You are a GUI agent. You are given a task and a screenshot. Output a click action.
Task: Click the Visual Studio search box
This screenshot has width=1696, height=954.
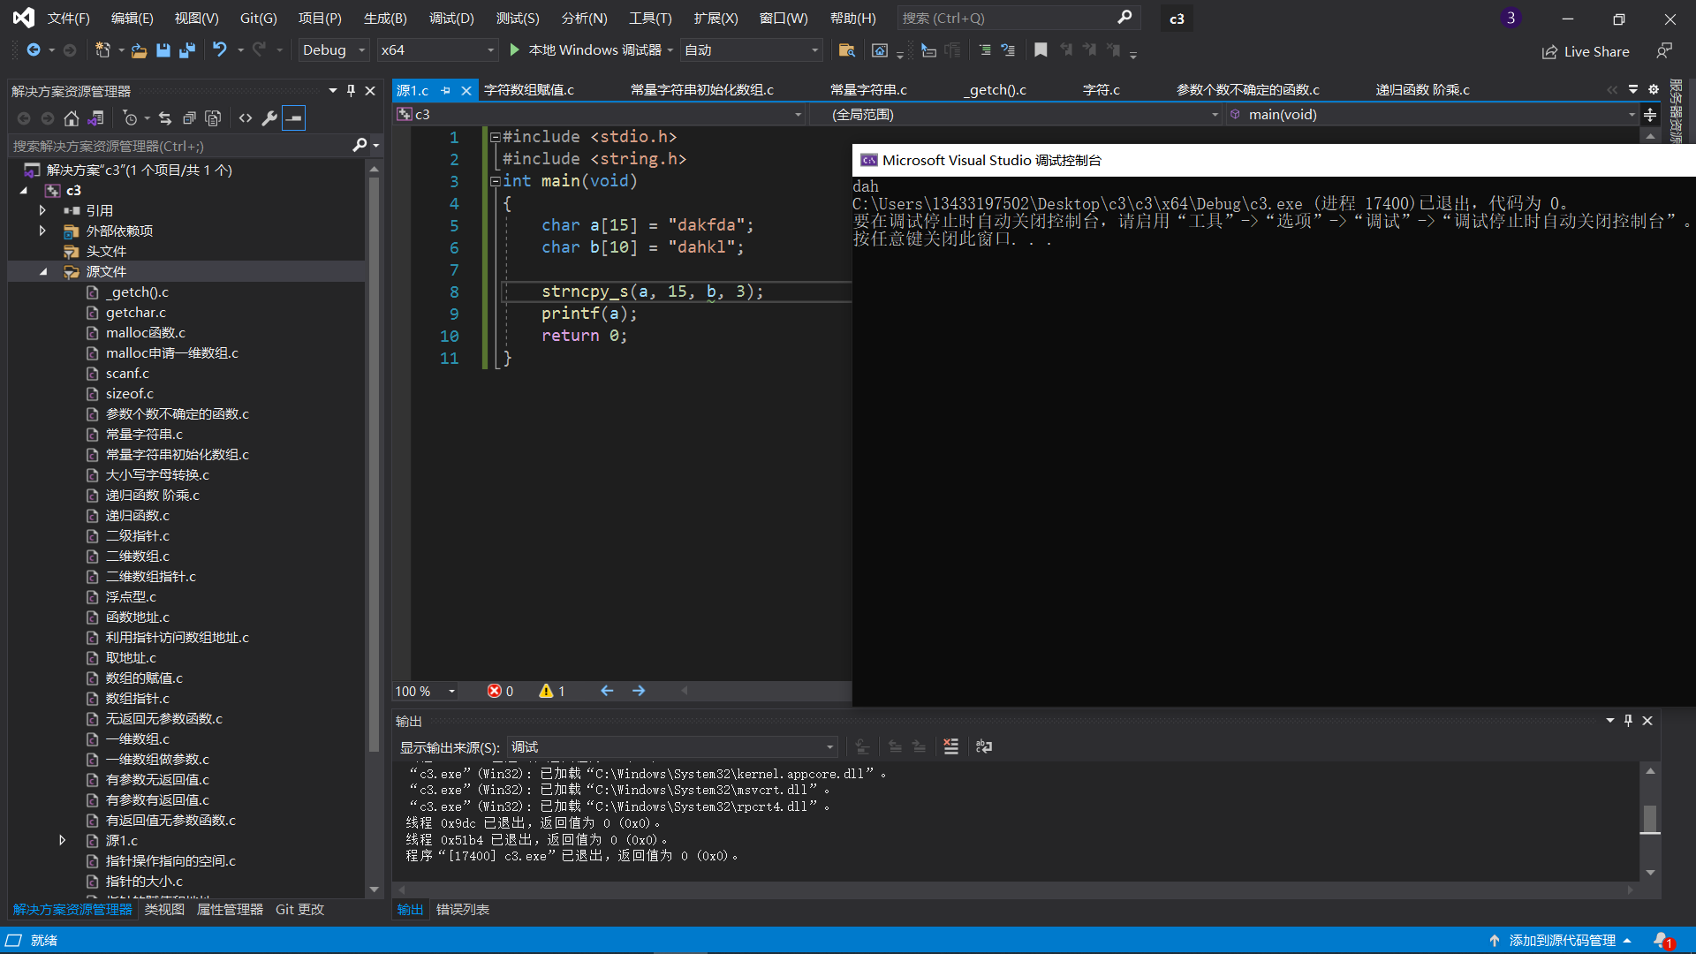click(1018, 18)
